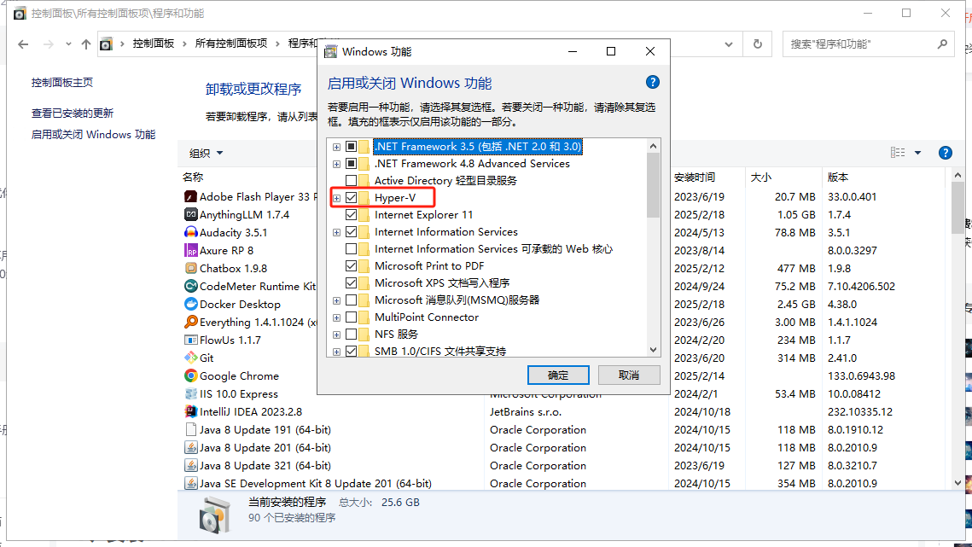Click the Everything 1.4.1.1024 search icon
The image size is (972, 547).
[x=191, y=322]
